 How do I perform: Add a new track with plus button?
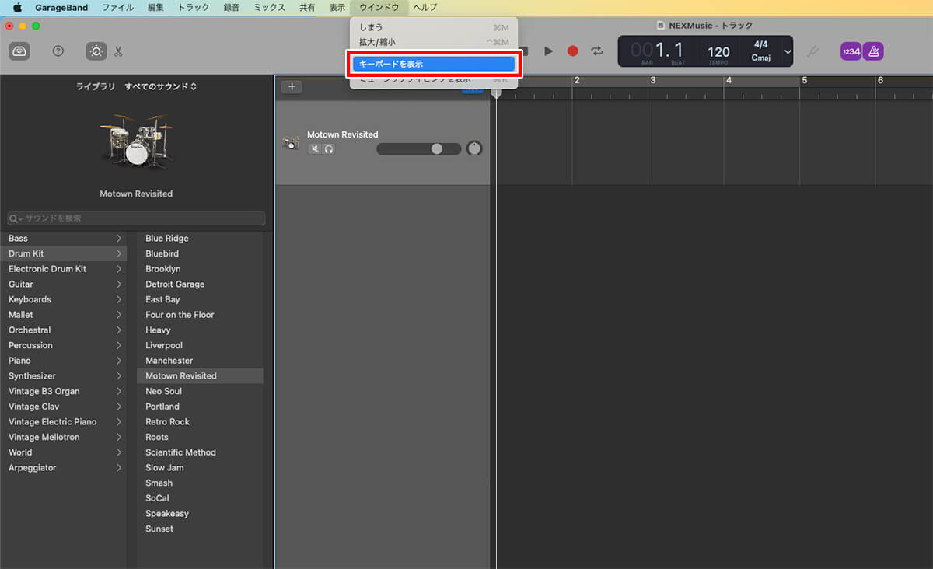point(292,86)
